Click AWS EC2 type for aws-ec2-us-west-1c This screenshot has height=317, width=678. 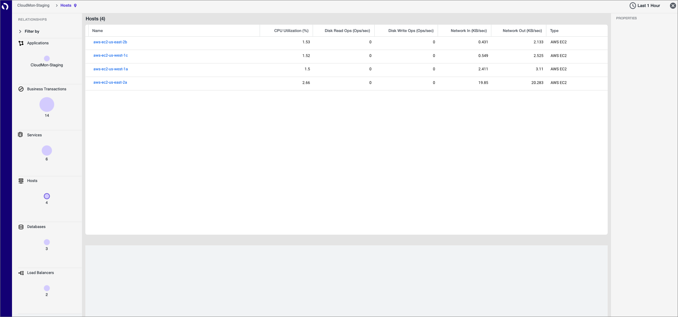click(558, 56)
